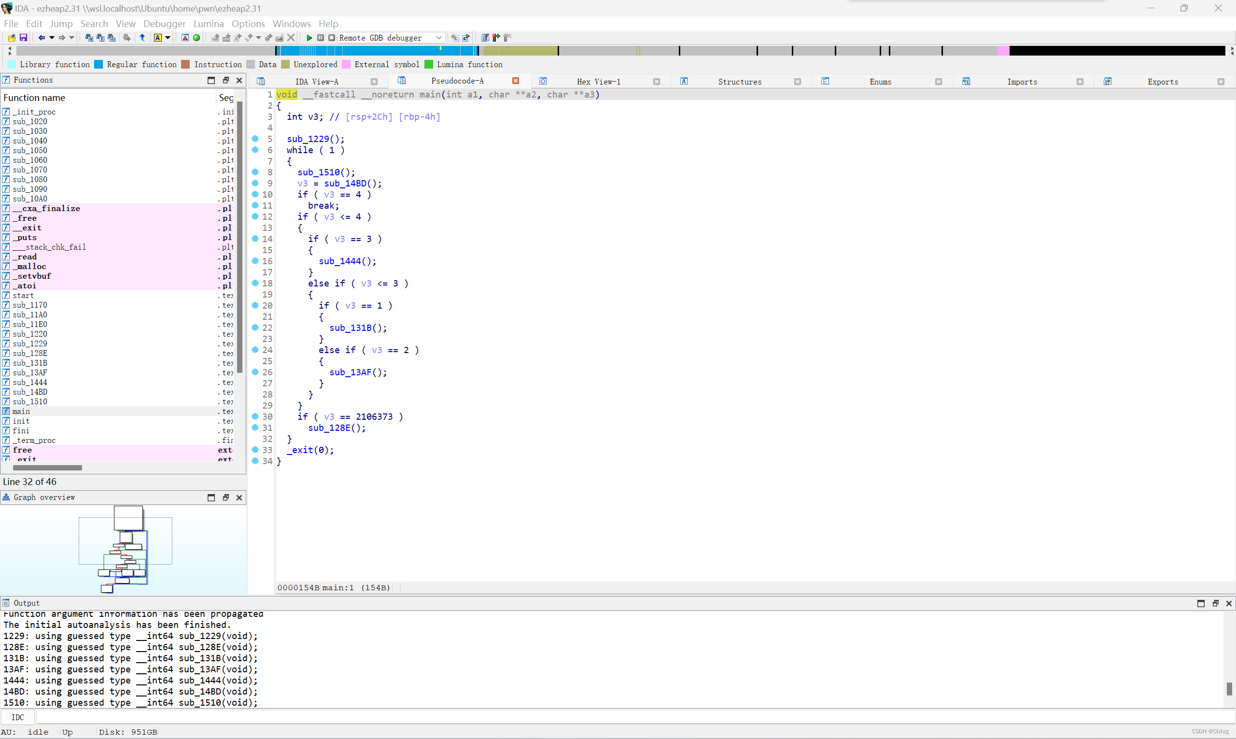Click the green circle toolbar icon
This screenshot has width=1236, height=739.
197,38
